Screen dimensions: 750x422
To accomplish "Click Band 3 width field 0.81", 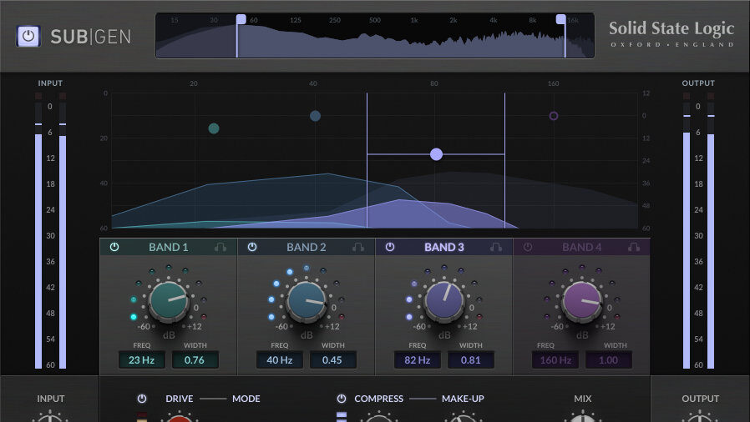I will 470,360.
